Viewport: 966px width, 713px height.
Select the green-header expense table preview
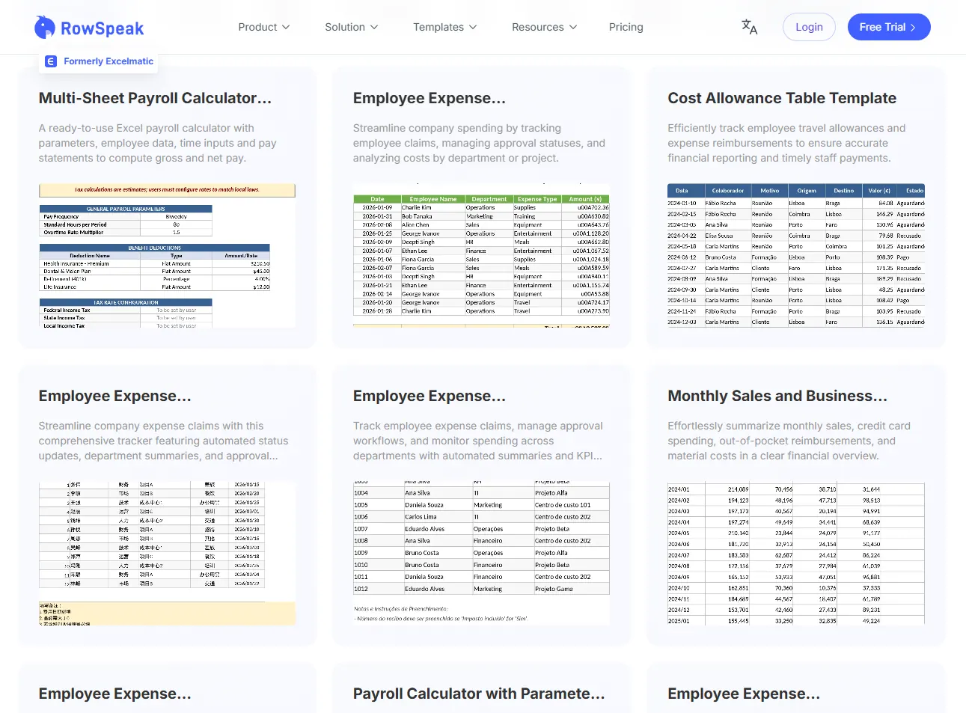(x=481, y=255)
